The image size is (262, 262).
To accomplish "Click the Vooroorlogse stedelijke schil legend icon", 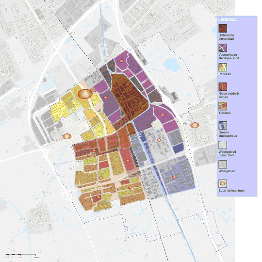I will (223, 48).
